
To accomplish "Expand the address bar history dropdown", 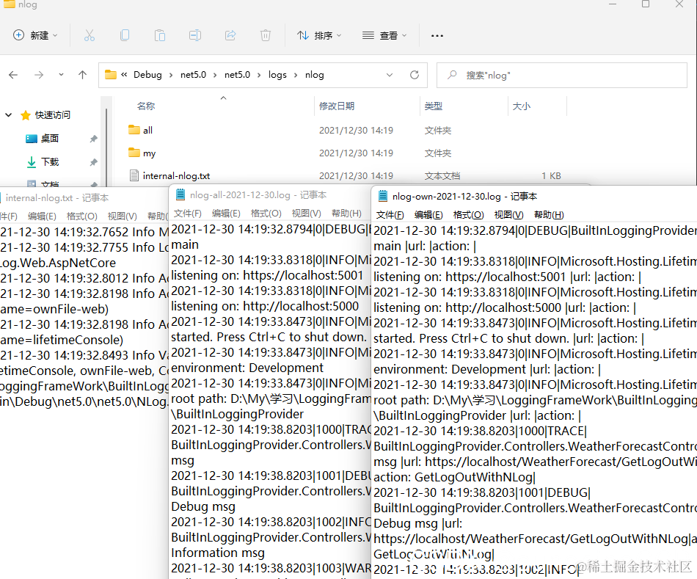I will [390, 75].
